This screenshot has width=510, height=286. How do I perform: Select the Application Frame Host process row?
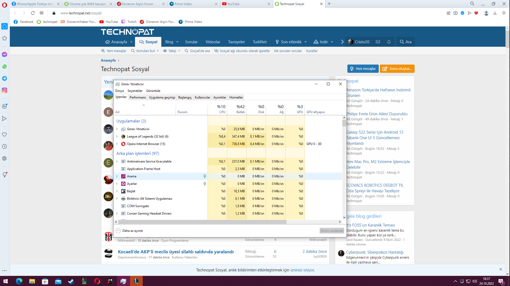228,169
